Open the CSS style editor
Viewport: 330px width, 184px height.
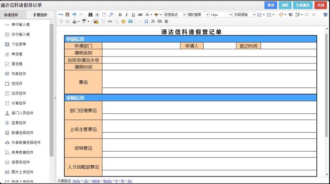pyautogui.click(x=160, y=21)
